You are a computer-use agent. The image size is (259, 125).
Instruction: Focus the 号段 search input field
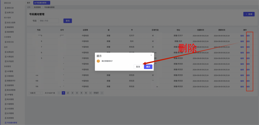[49, 21]
